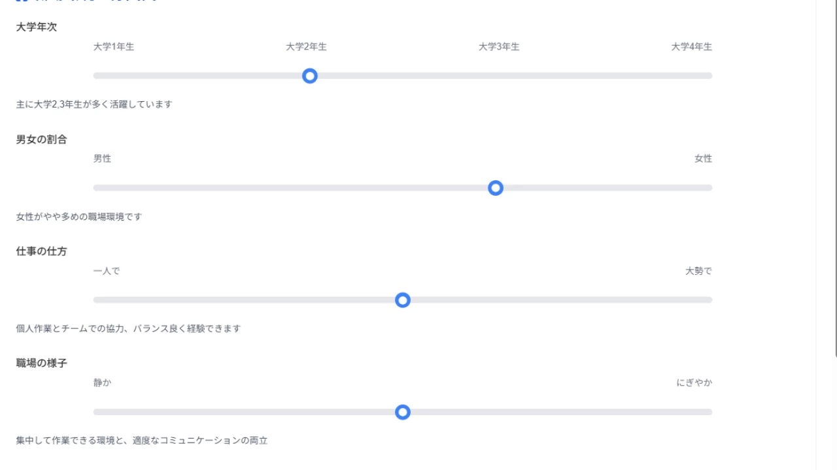Click the 男性 label

coord(102,159)
